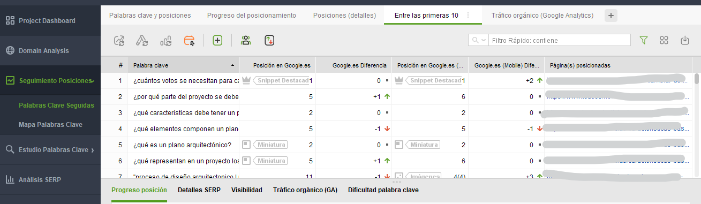Viewport: 701px width, 204px height.
Task: Click the Filtro Rápido input field
Action: [560, 40]
